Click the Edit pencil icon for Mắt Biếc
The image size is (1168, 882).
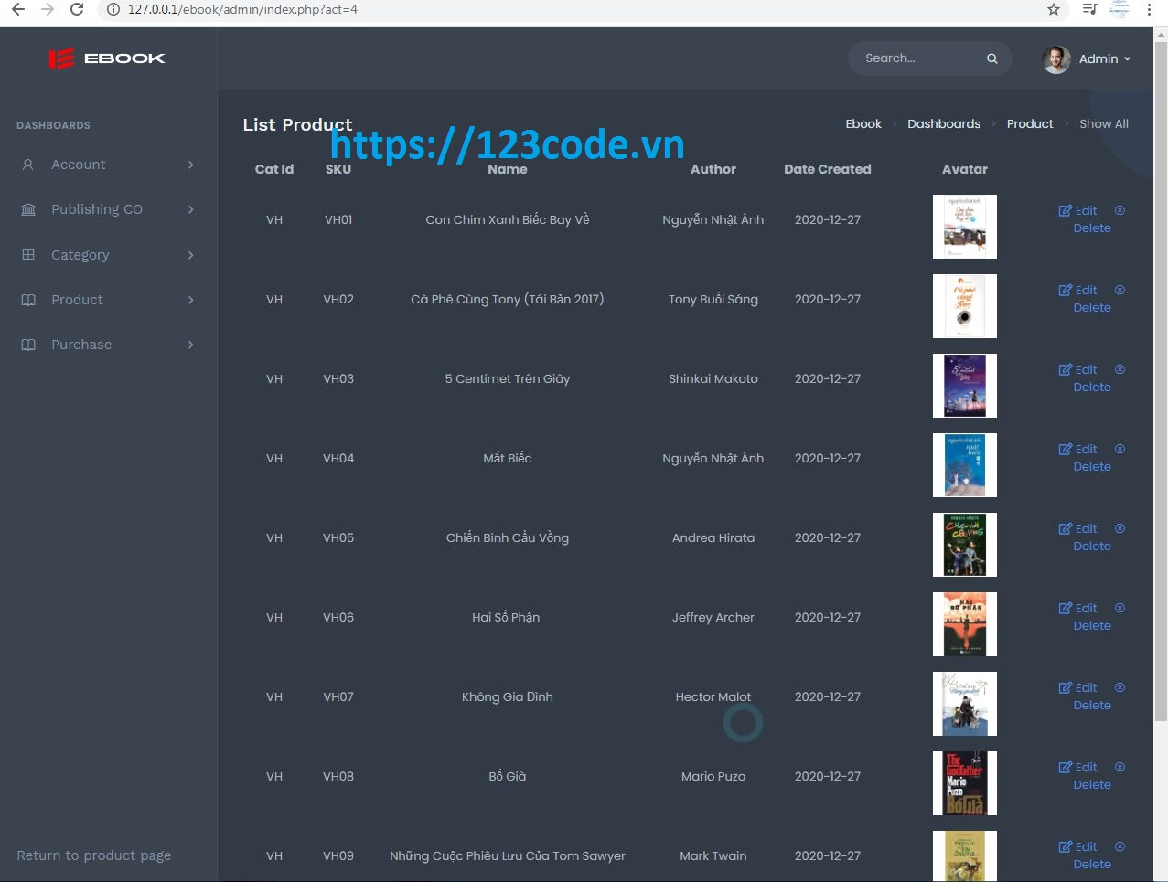point(1066,449)
